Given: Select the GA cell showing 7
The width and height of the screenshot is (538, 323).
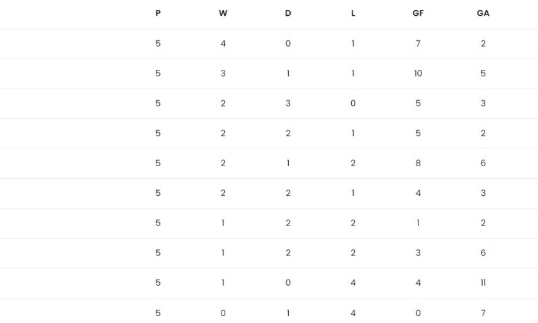Looking at the screenshot, I should point(483,313).
